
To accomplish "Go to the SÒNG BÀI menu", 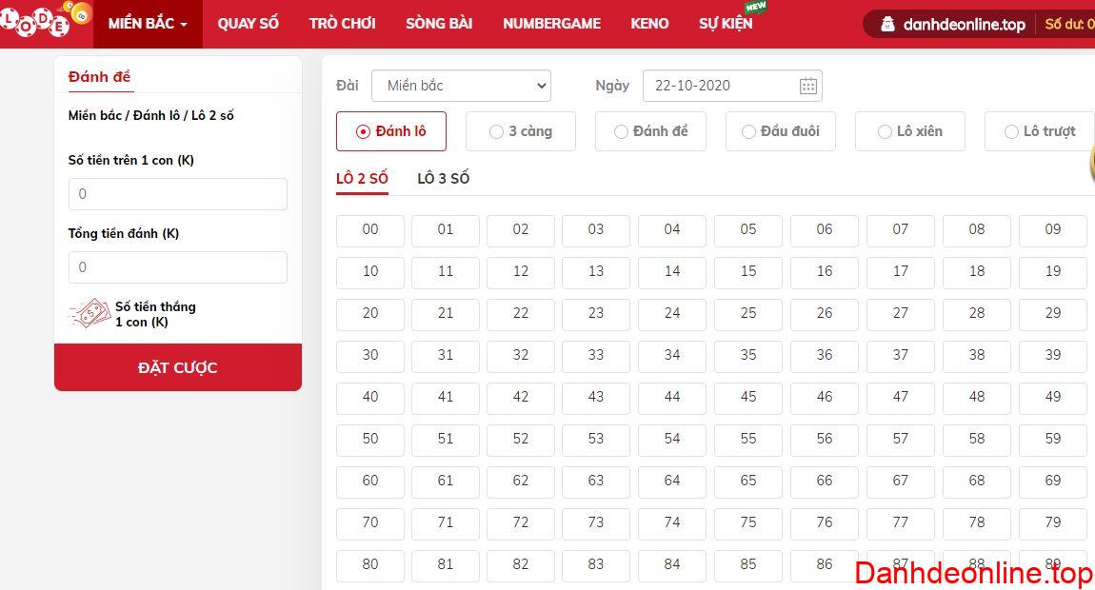I will coord(439,24).
